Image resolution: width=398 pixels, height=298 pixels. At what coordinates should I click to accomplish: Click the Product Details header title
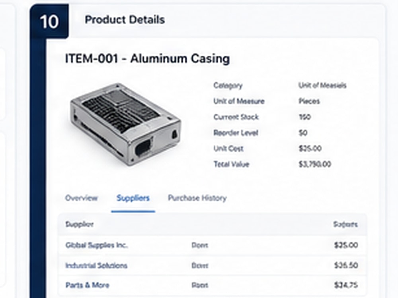click(125, 20)
